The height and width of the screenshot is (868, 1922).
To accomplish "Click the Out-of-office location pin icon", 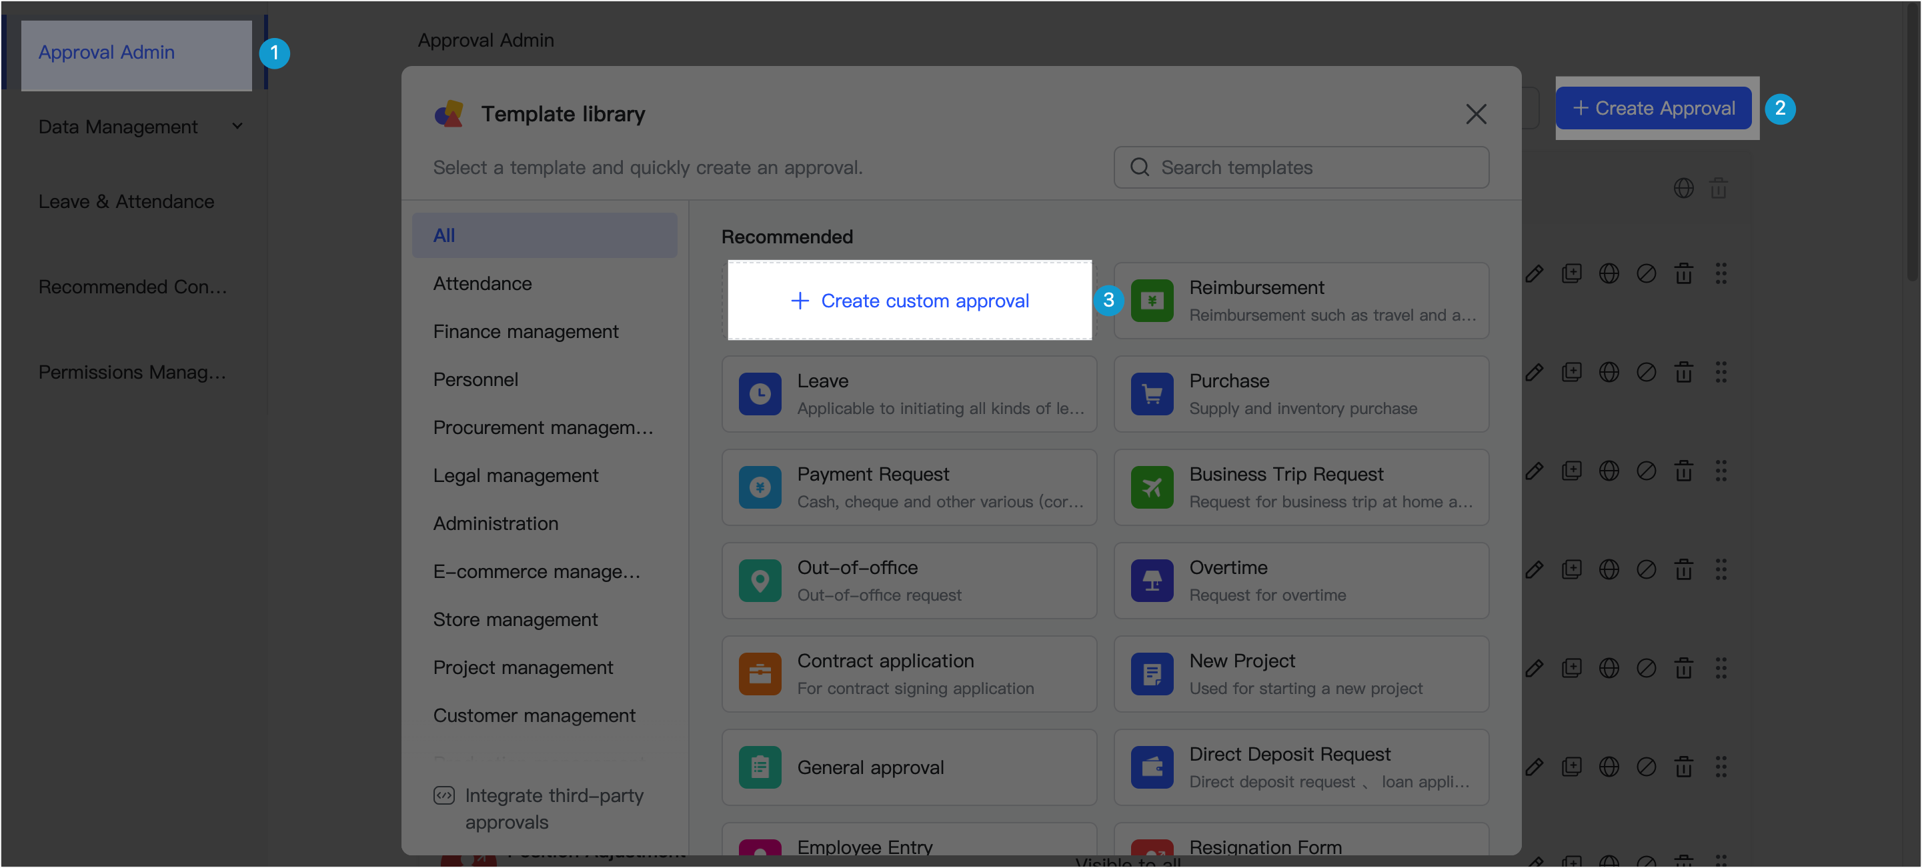I will [x=760, y=580].
